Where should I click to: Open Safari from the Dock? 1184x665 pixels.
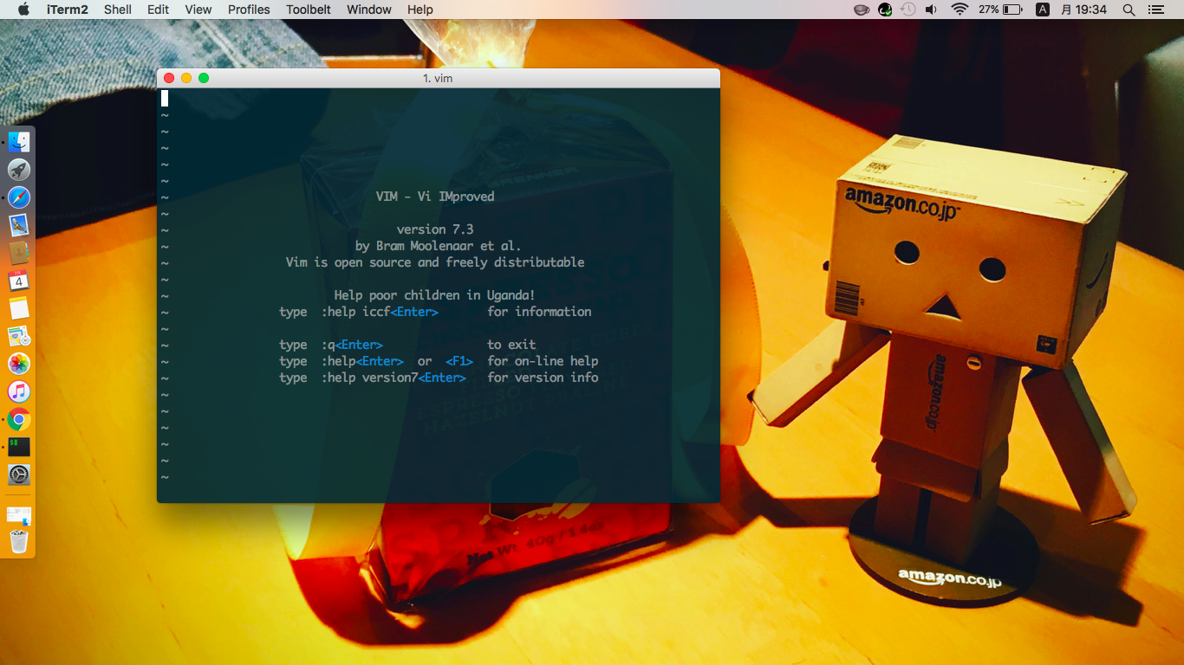coord(19,197)
